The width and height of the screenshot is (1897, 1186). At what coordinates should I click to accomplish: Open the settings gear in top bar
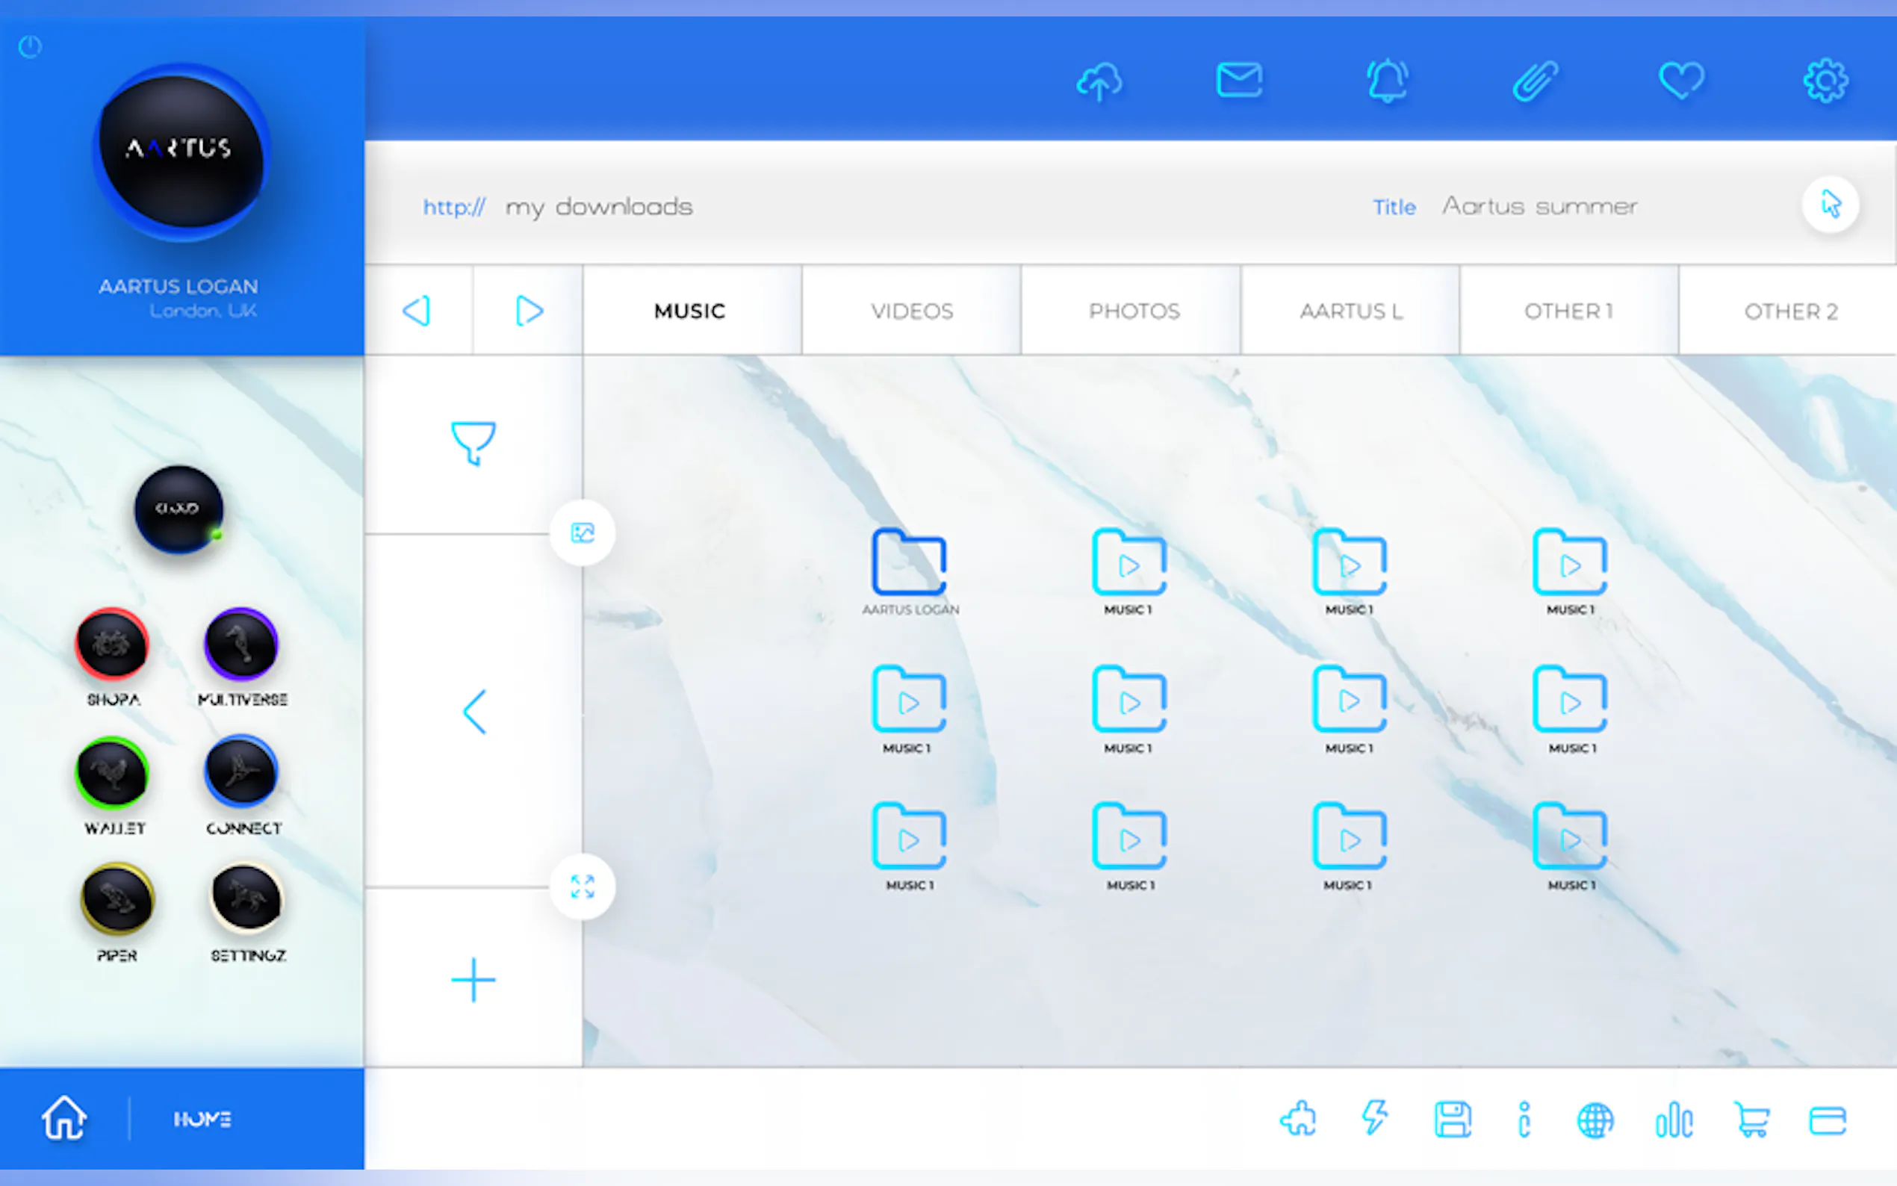1825,80
